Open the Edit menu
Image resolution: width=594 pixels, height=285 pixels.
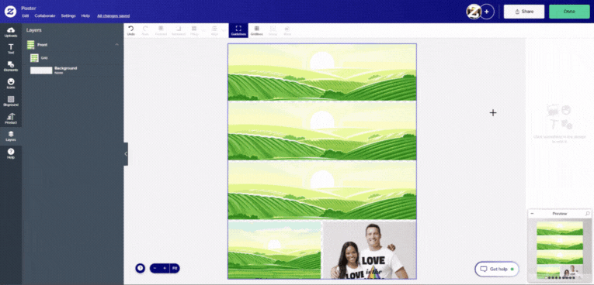26,15
